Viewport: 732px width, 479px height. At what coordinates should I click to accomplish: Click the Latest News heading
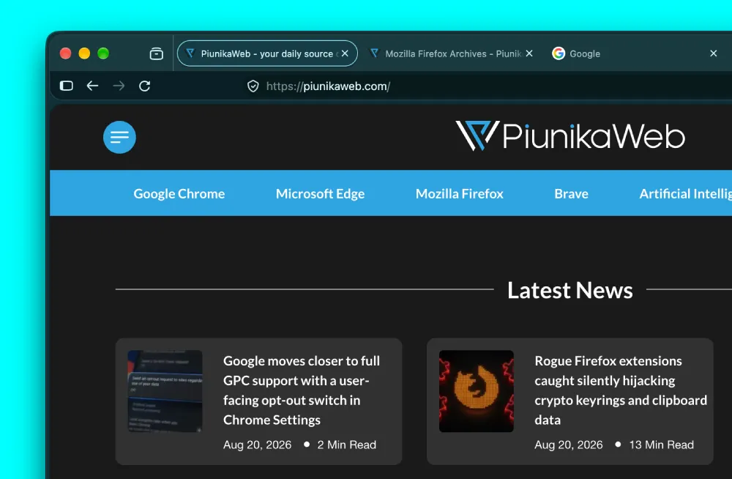click(x=570, y=290)
